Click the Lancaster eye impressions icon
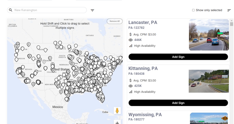This screenshot has height=124, width=234. click(131, 40)
